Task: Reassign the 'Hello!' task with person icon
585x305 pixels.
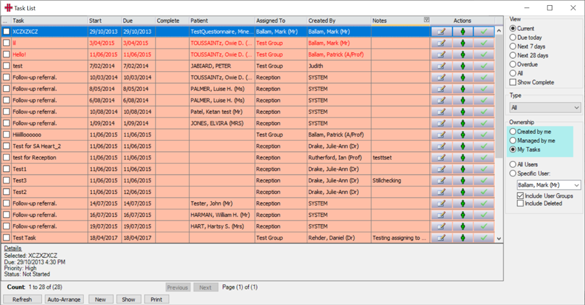Action: pos(462,54)
